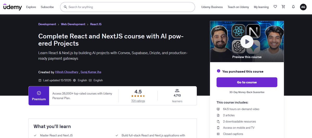Open Teach on Udemy

point(238,7)
